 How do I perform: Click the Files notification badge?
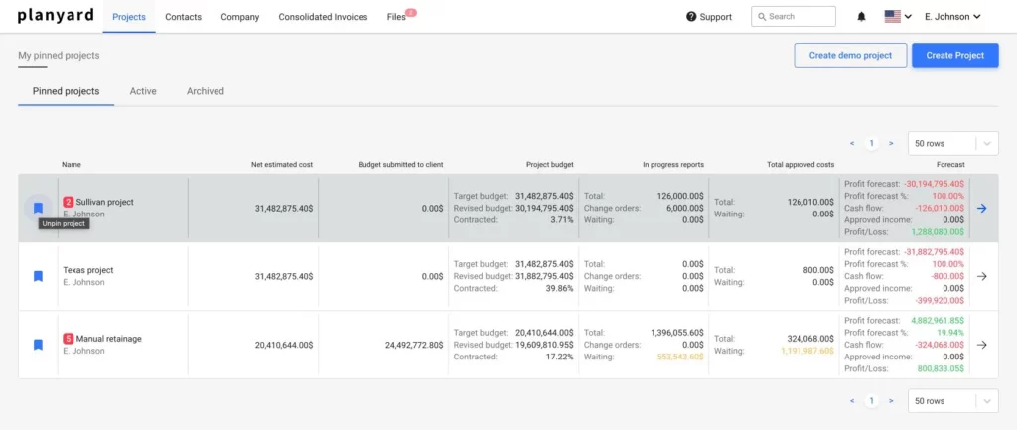(411, 12)
